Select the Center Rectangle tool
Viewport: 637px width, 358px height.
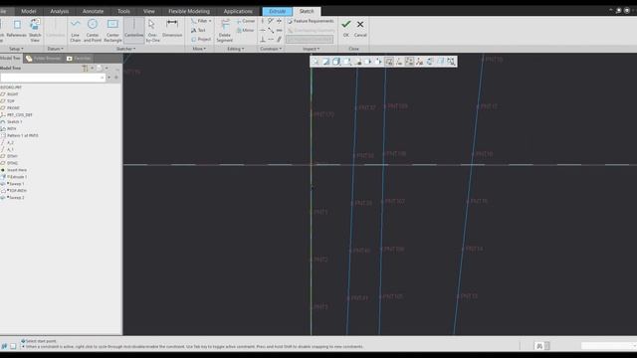(x=112, y=31)
